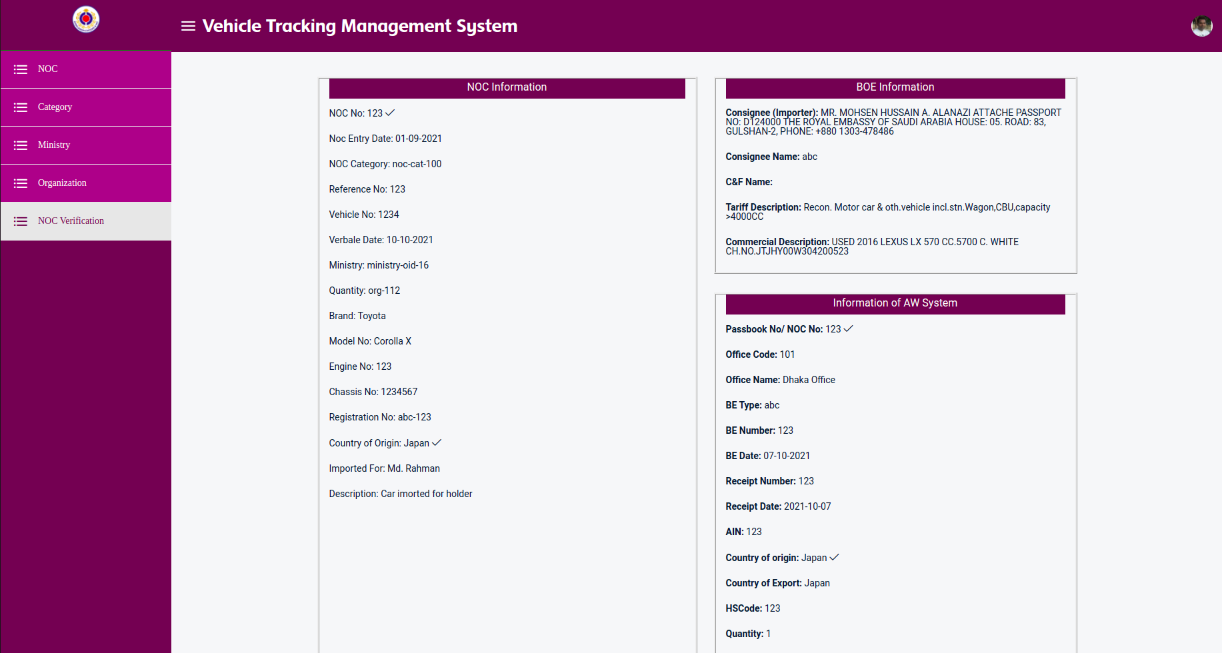Click checkmark after Country of Origin: Japan
The width and height of the screenshot is (1222, 653).
(437, 442)
